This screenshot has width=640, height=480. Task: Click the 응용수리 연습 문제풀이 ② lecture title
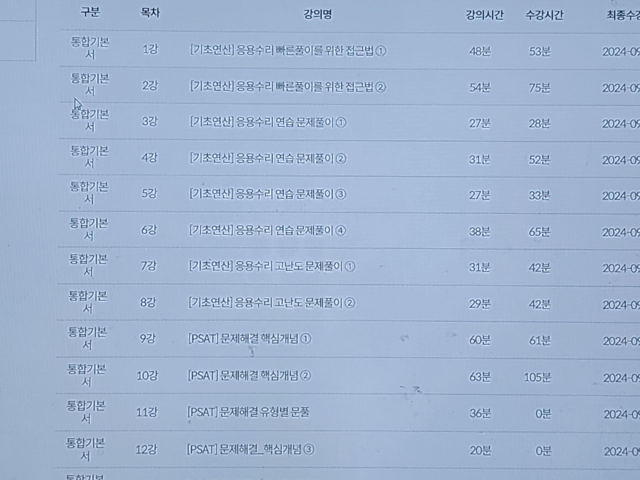point(268,158)
